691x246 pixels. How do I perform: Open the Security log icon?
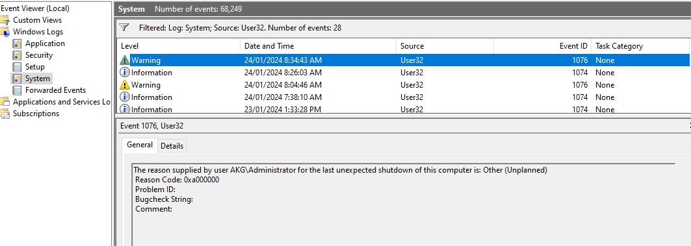(x=17, y=55)
